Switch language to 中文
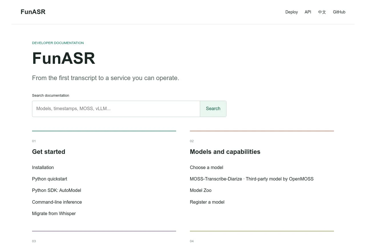Viewport: 366px width, 244px height. [x=322, y=12]
